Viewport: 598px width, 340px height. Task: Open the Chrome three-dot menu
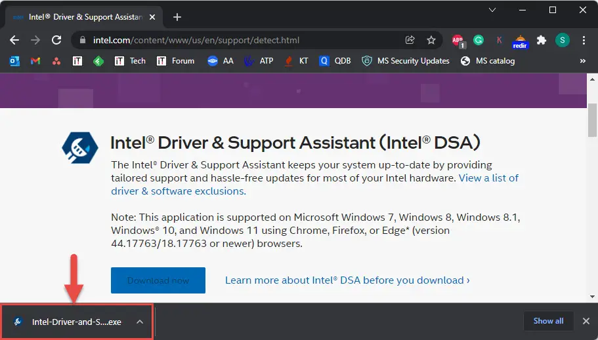[584, 40]
